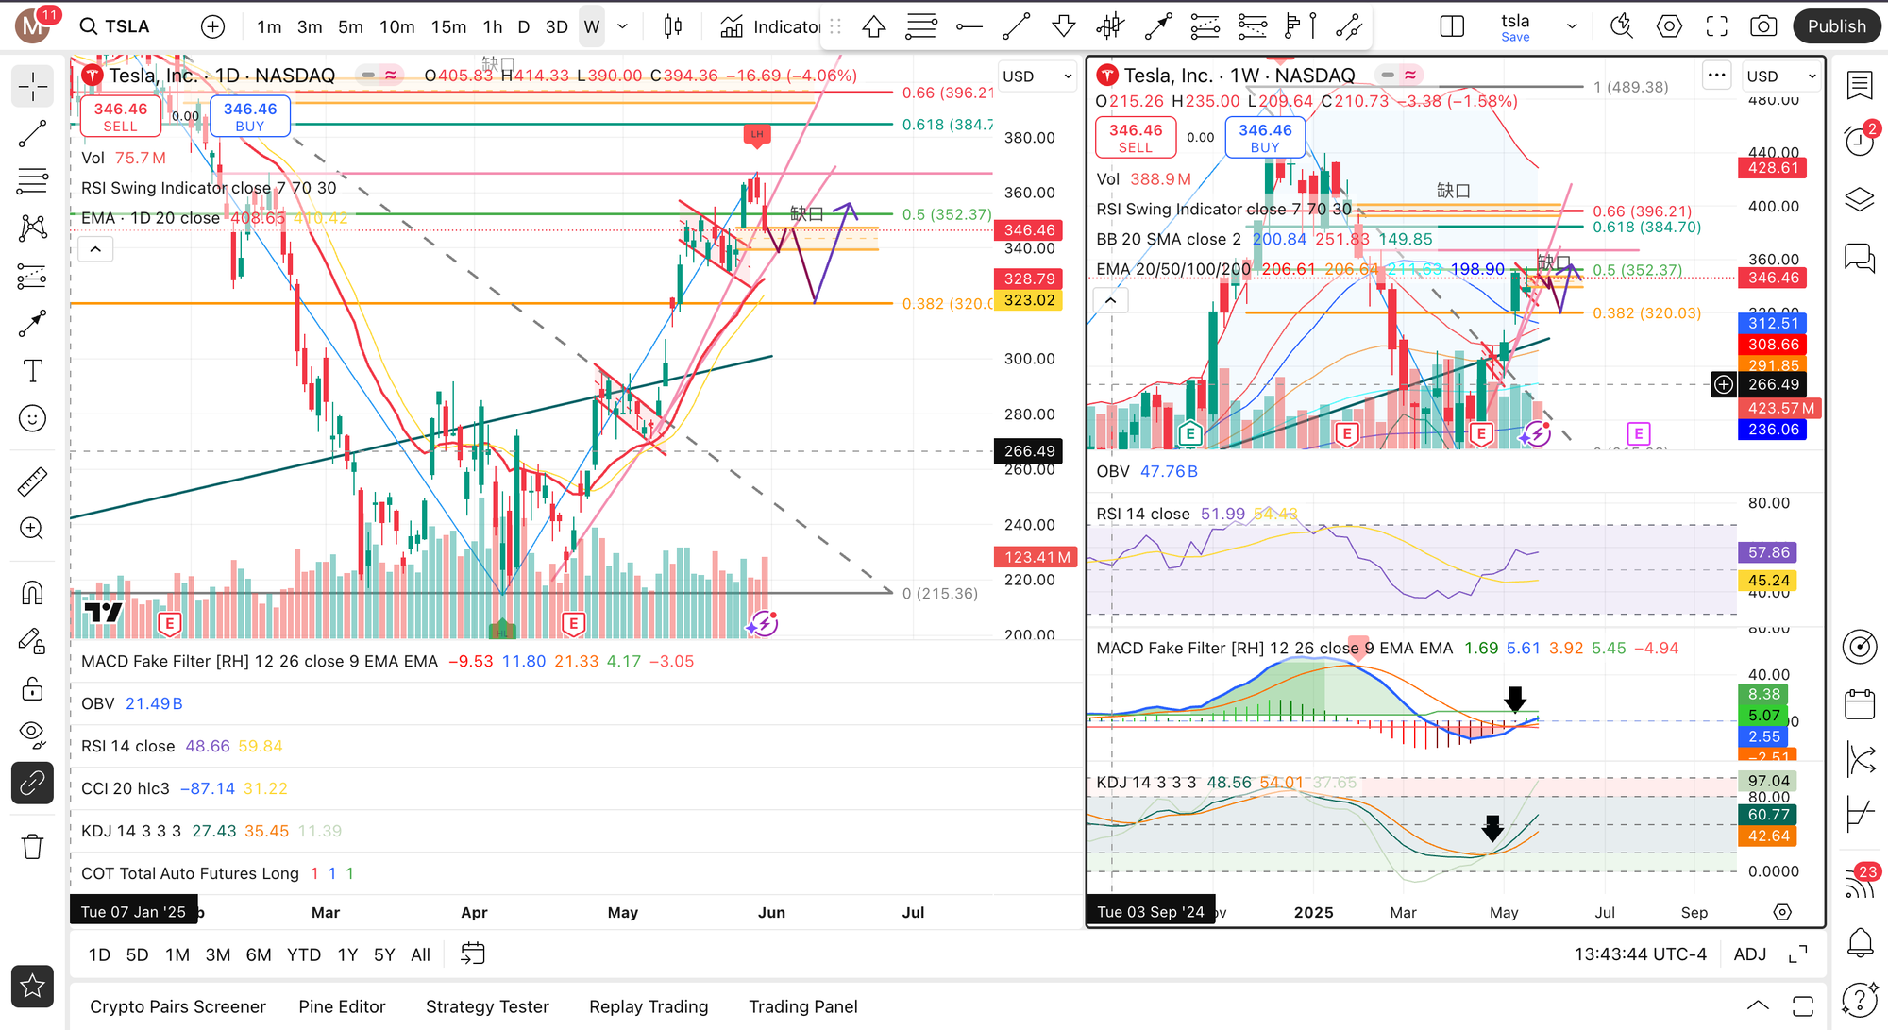The width and height of the screenshot is (1888, 1030).
Task: Toggle ADJ adjusted data
Action: tap(1750, 954)
